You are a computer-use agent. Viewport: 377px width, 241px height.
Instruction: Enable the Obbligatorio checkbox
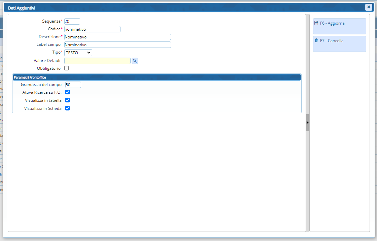pos(67,68)
